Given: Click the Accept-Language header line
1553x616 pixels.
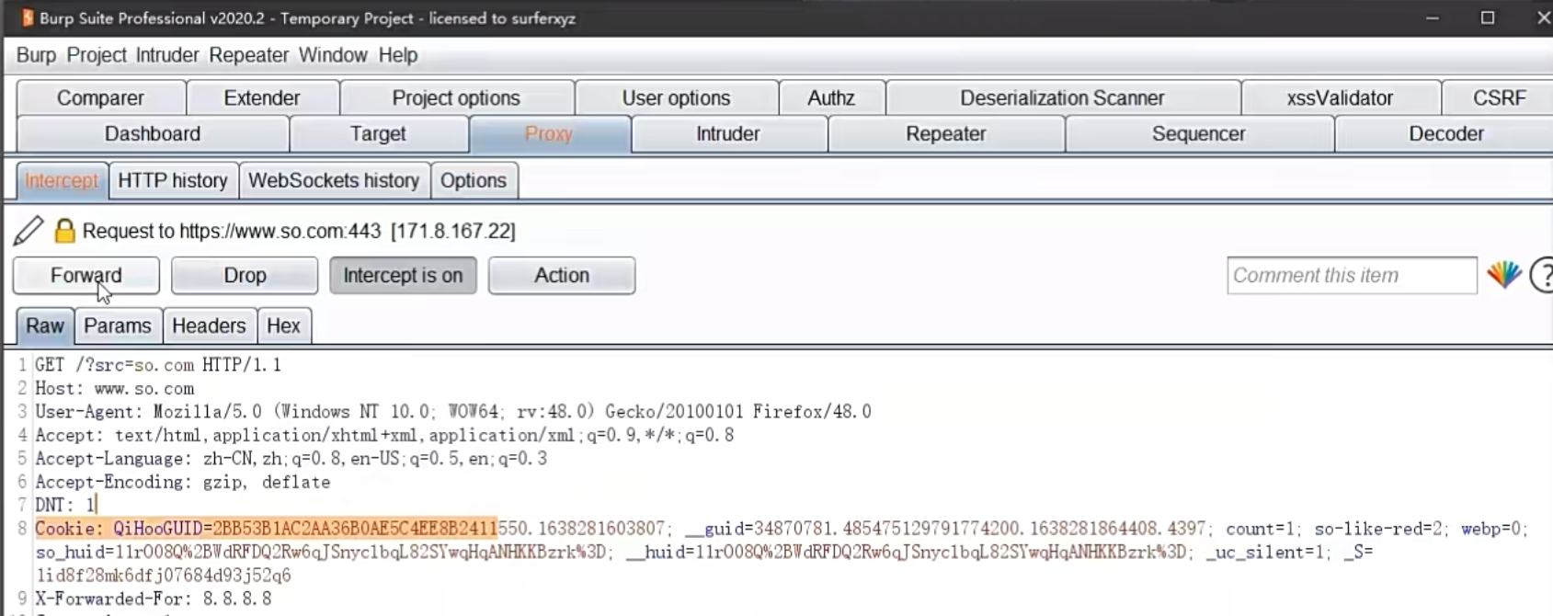Looking at the screenshot, I should (291, 459).
